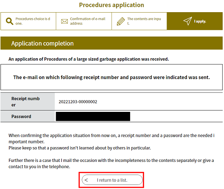This screenshot has width=224, height=189.
Task: Click the password secrecy warning sentence
Action: click(79, 148)
